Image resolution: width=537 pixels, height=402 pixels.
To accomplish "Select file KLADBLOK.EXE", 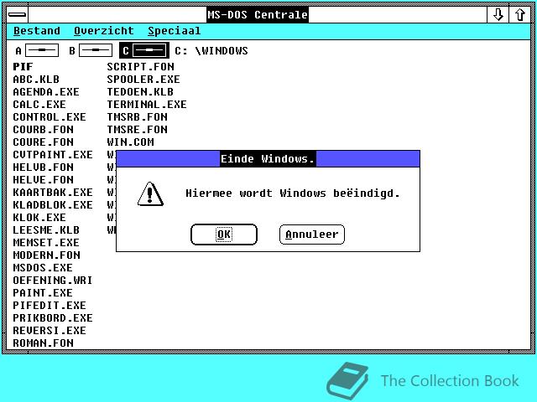I will (53, 204).
